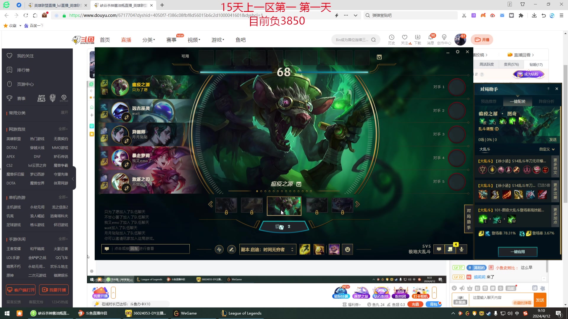The image size is (568, 319).
Task: Click the 一键应用 button
Action: [517, 252]
